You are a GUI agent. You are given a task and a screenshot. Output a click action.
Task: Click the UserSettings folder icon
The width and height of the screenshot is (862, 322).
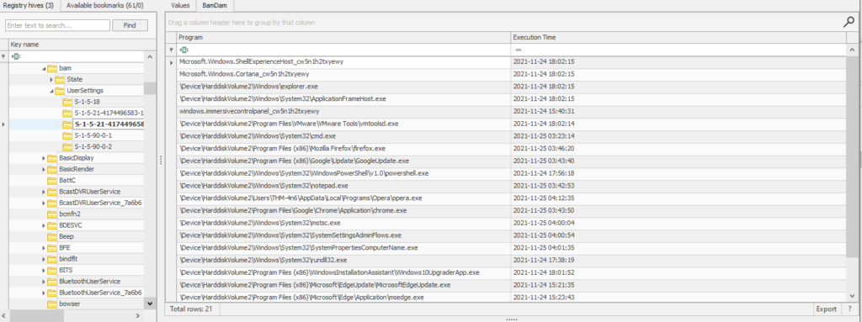pyautogui.click(x=60, y=91)
